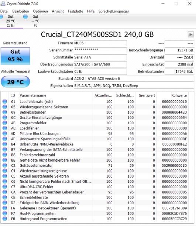
Task: Click the next disk arrow button
Action: point(191,35)
